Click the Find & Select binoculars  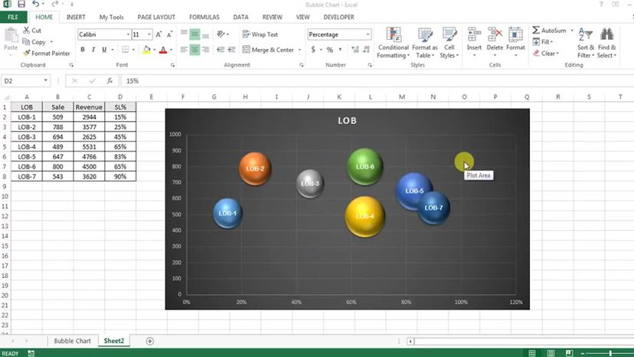coord(606,34)
